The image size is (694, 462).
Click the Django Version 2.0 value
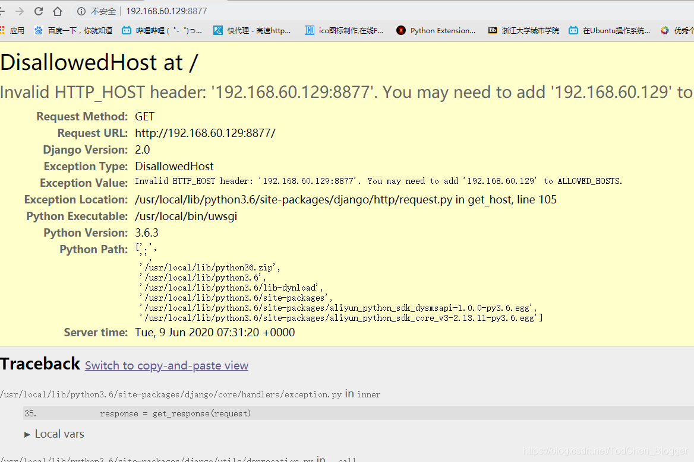click(143, 149)
